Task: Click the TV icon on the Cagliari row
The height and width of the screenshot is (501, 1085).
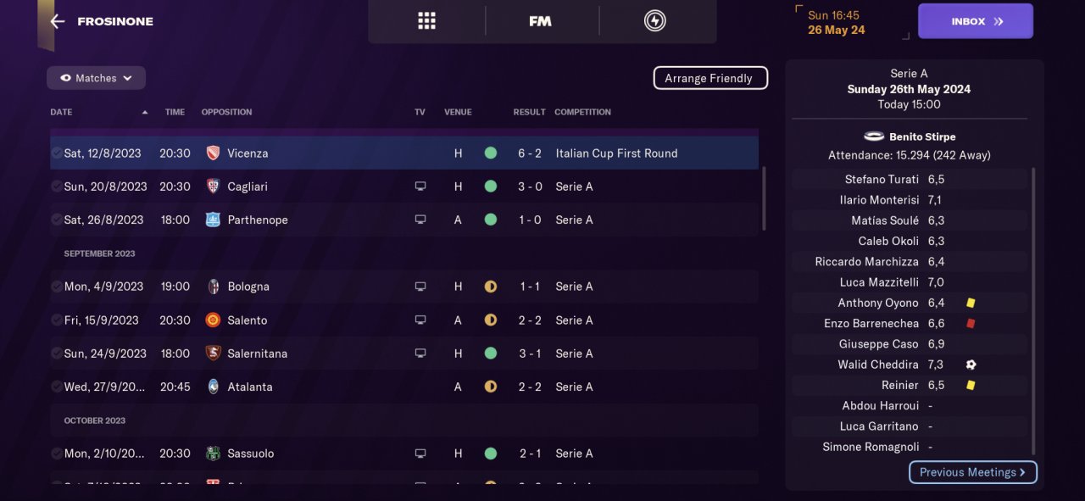Action: point(420,186)
